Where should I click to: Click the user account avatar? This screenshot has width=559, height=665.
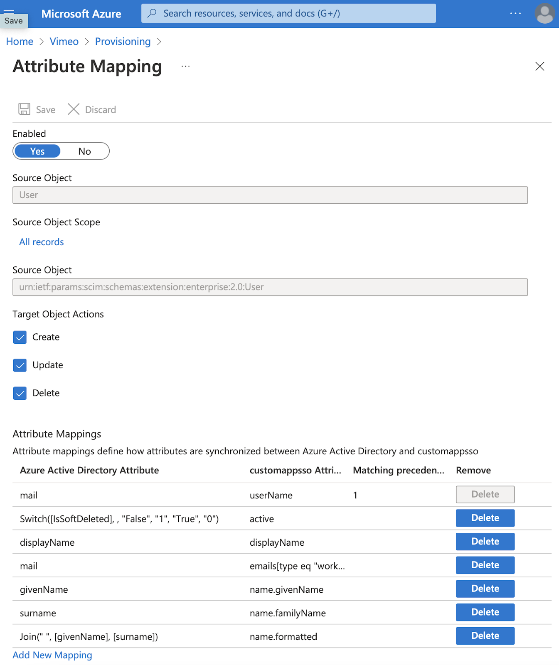click(544, 14)
